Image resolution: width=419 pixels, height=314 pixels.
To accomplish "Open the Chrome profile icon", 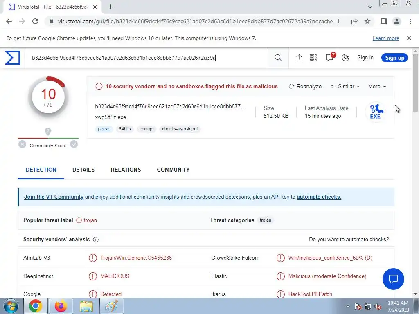I will click(397, 21).
